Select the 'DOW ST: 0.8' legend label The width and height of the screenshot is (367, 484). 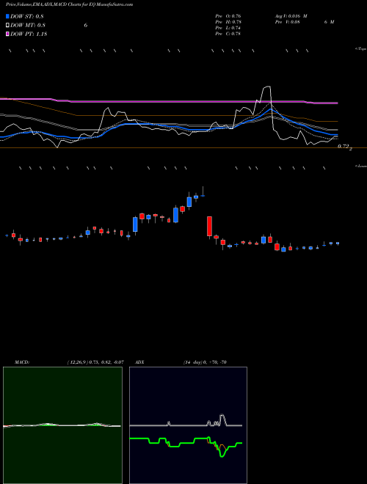pyautogui.click(x=27, y=16)
